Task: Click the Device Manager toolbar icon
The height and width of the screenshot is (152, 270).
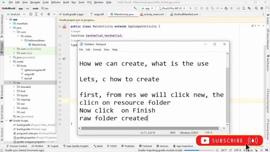Action: tap(244, 8)
